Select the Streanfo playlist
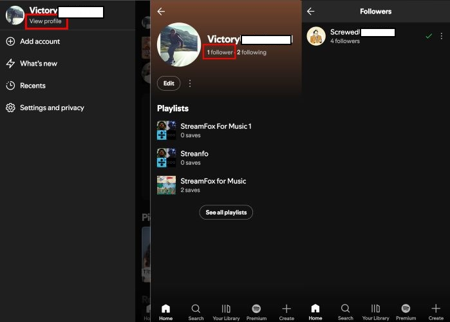 pos(194,154)
